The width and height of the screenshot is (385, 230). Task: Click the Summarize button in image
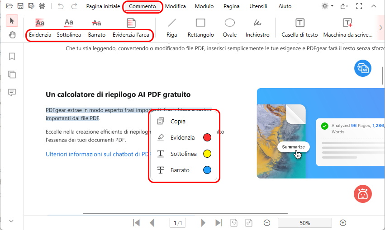point(294,147)
